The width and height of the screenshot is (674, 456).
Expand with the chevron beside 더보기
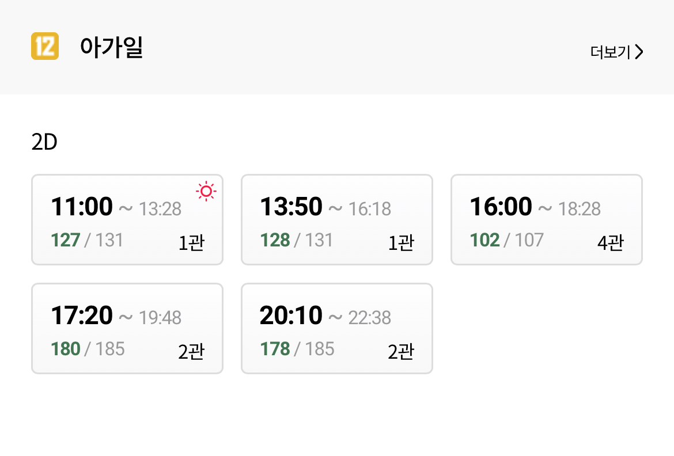tap(639, 52)
